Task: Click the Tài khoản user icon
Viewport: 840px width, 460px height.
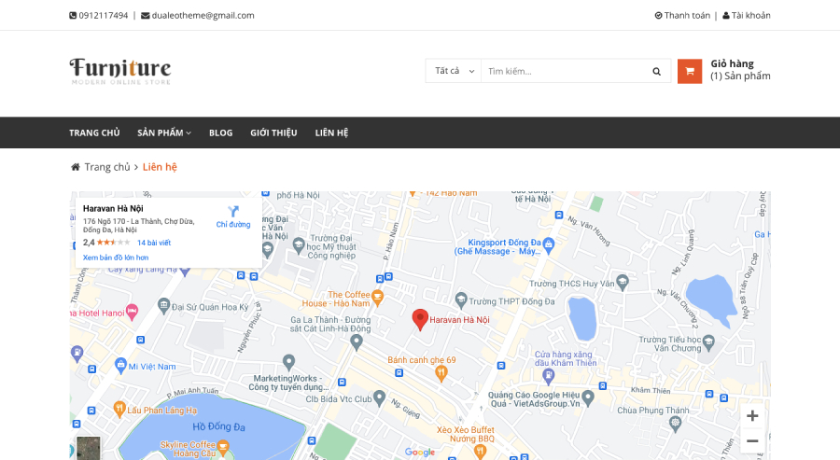Action: [726, 16]
